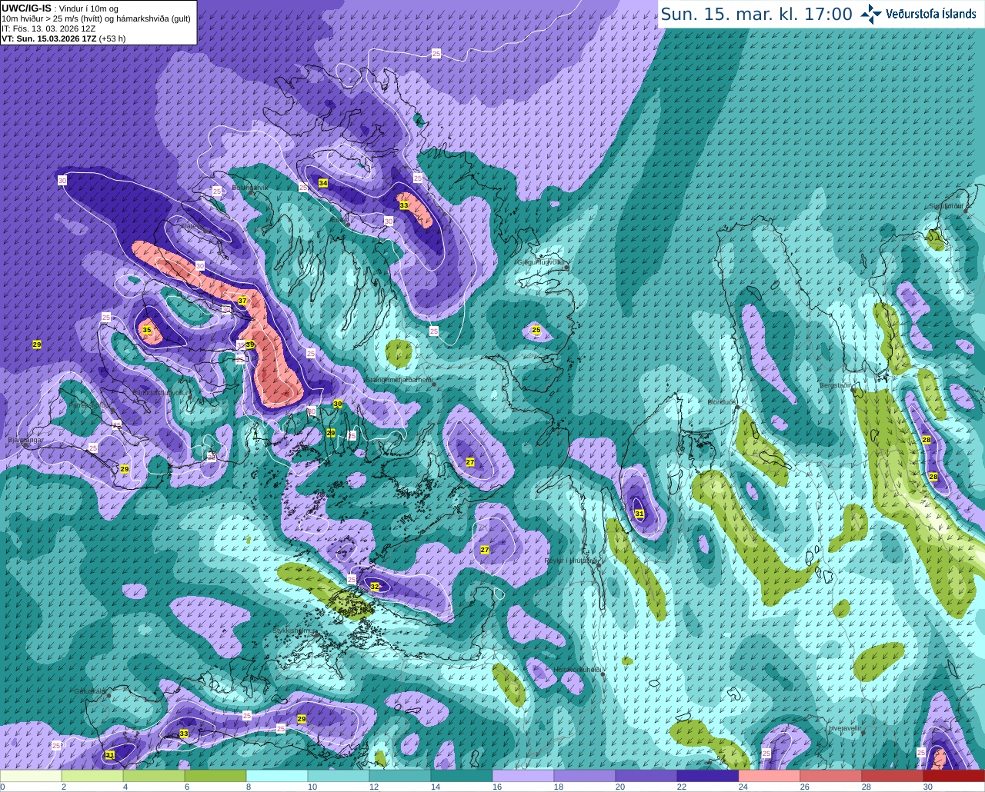Click the Bjargtangar station label

click(x=25, y=440)
